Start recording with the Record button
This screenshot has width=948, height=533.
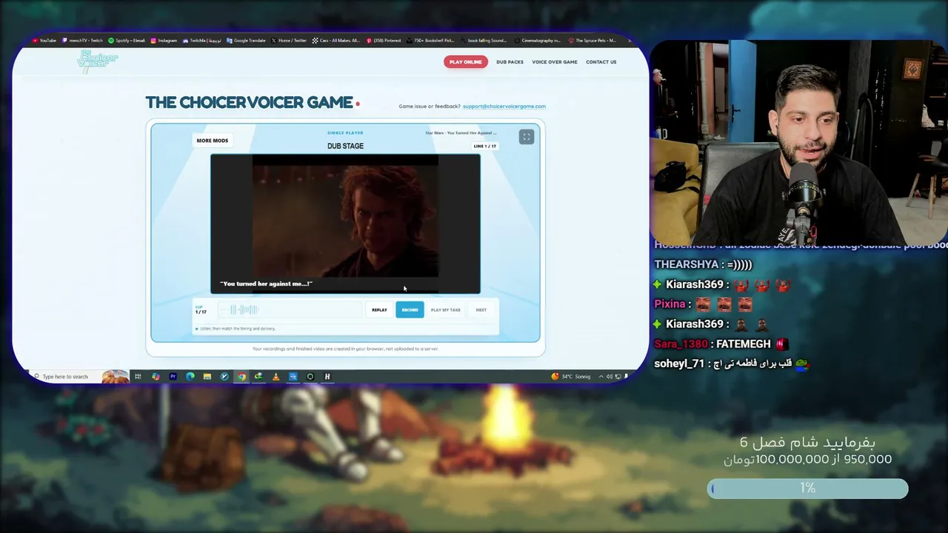(x=410, y=309)
